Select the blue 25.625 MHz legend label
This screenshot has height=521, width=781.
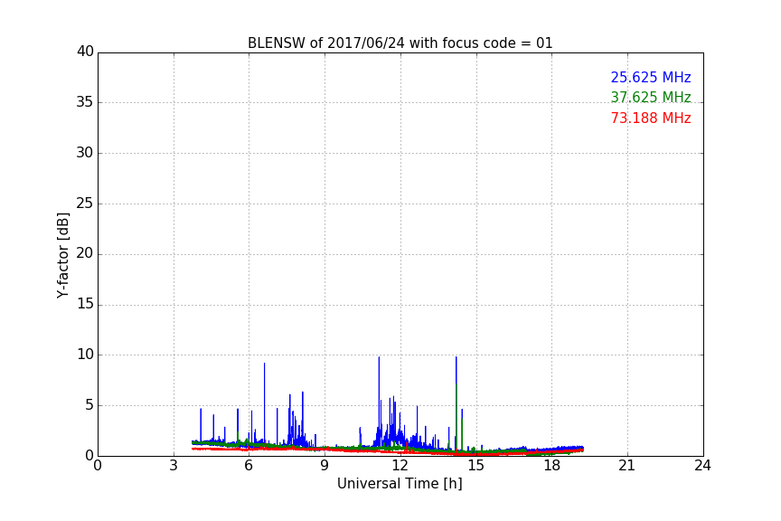tap(651, 78)
